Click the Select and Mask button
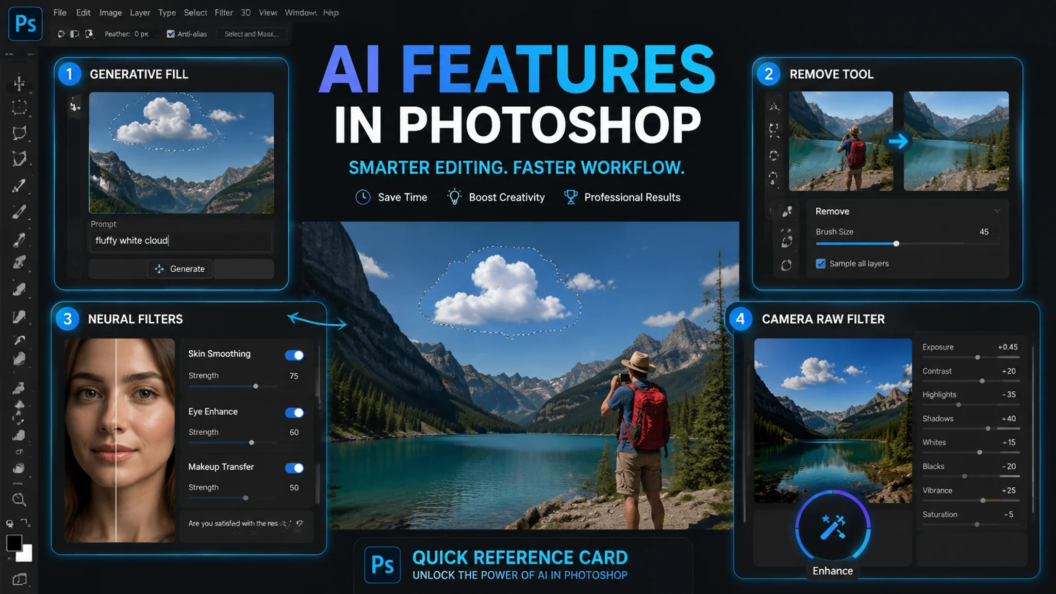Viewport: 1056px width, 594px height. tap(252, 34)
